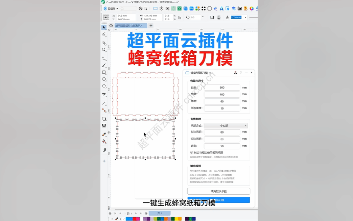
Task: Click the blue rounded-rectangle plugin icon
Action: [155, 8]
